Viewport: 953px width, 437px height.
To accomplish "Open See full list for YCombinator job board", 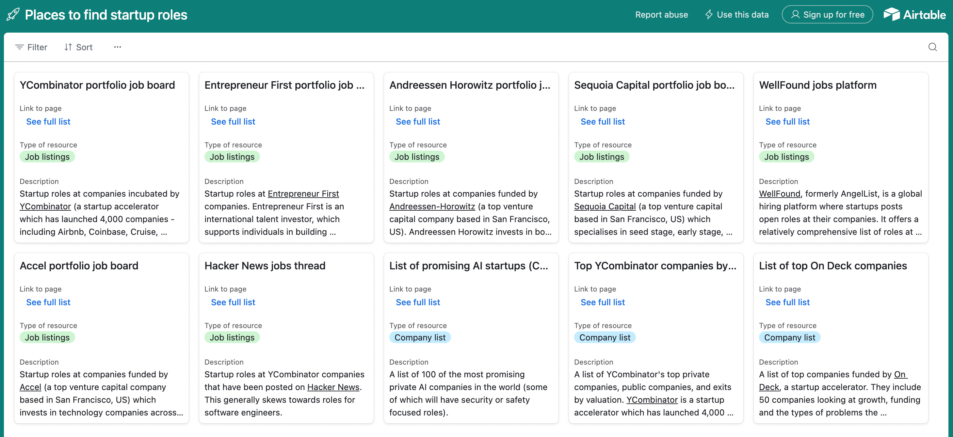I will point(48,121).
